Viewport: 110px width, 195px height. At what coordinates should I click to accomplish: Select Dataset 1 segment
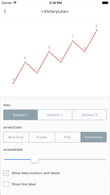click(x=20, y=115)
